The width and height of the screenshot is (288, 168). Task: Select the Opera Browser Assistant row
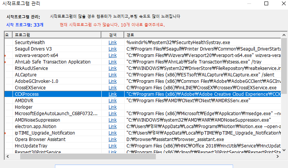coord(142,139)
